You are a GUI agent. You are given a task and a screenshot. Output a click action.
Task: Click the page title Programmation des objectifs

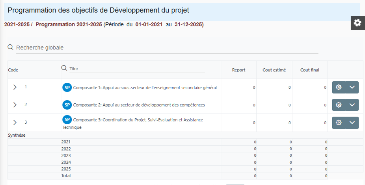pos(98,11)
